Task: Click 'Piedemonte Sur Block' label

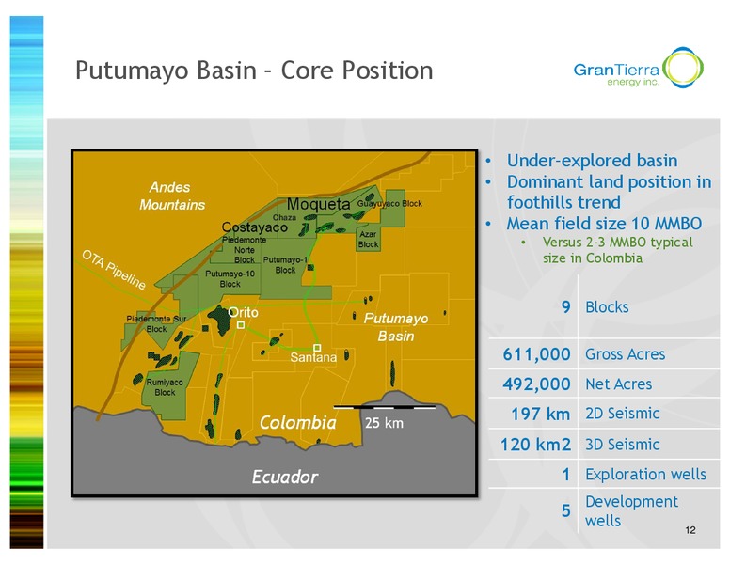Action: [156, 324]
